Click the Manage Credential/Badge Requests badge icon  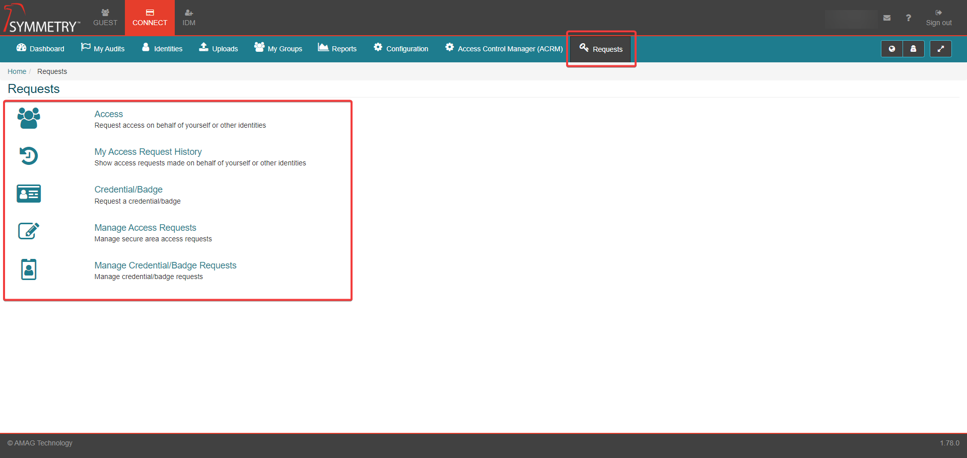29,269
